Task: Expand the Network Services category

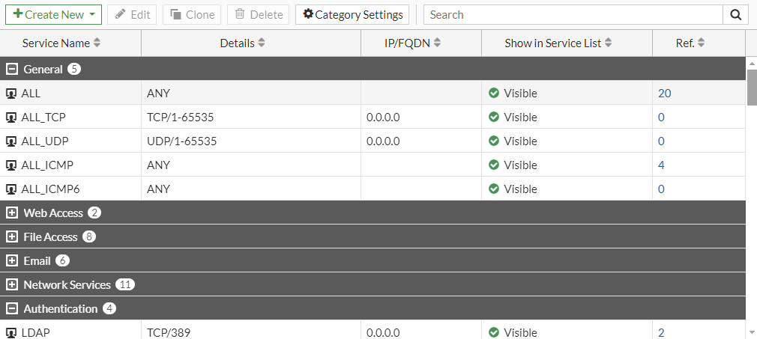Action: click(x=11, y=285)
